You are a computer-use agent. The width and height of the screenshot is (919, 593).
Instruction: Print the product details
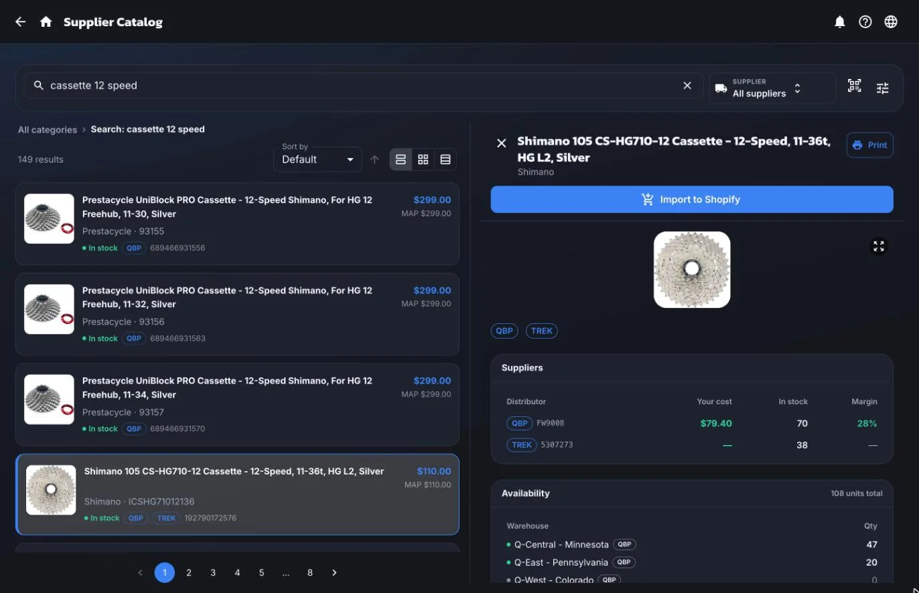tap(869, 145)
